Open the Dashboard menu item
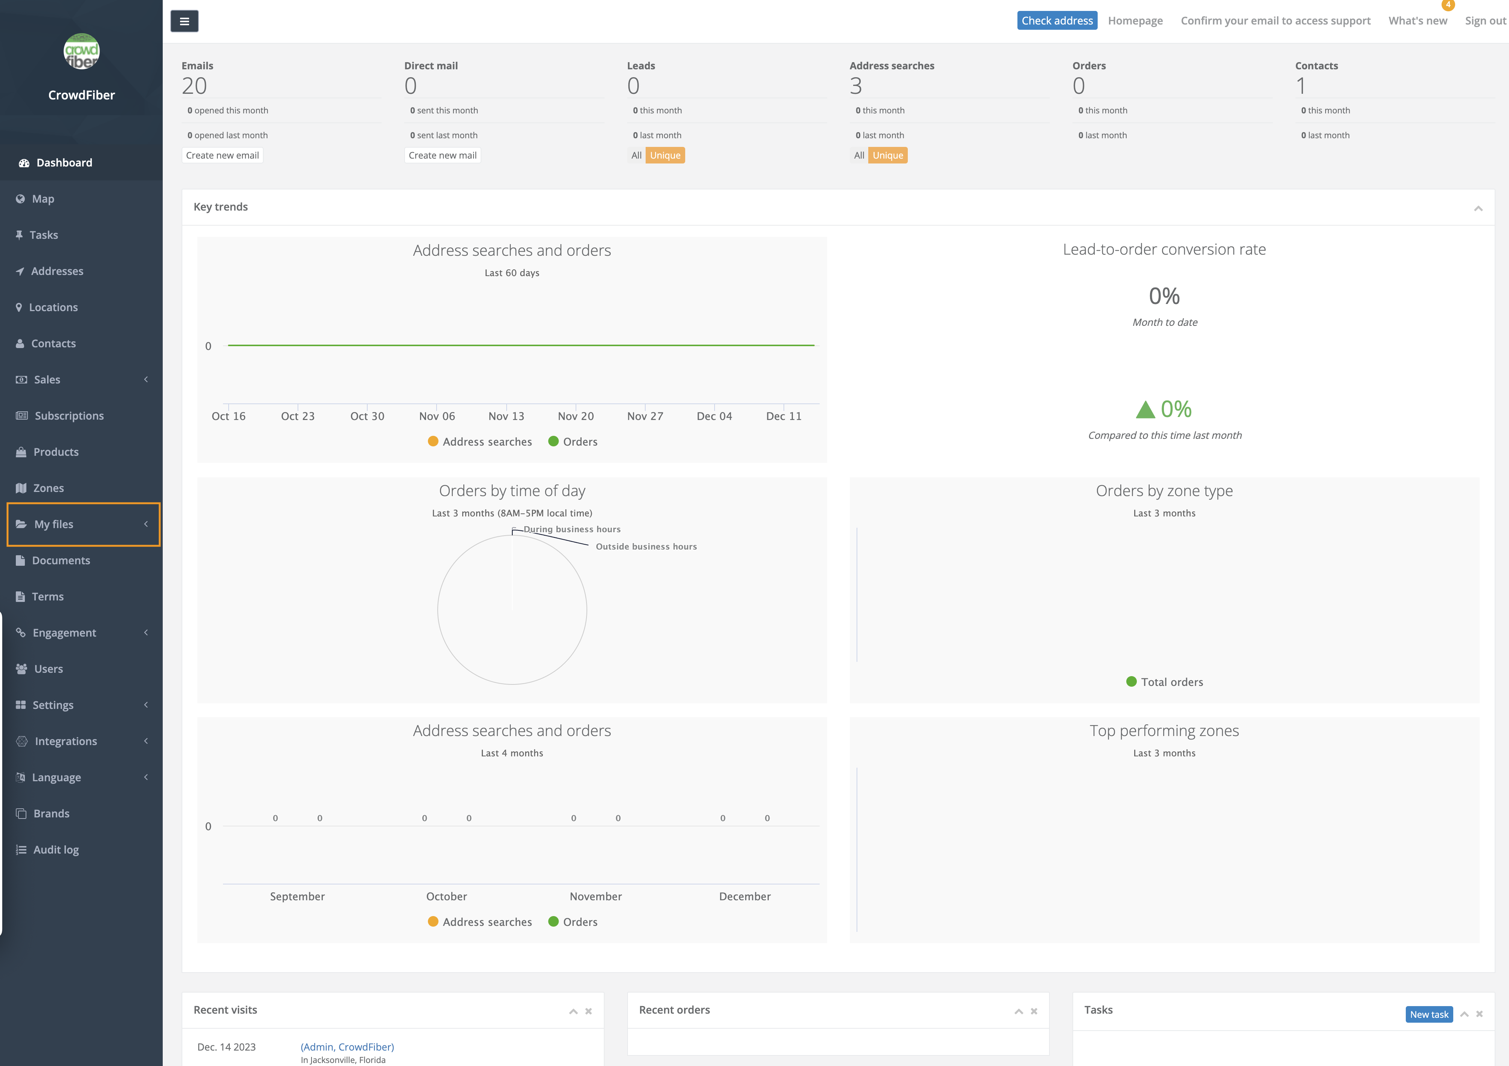This screenshot has width=1509, height=1066. tap(64, 163)
